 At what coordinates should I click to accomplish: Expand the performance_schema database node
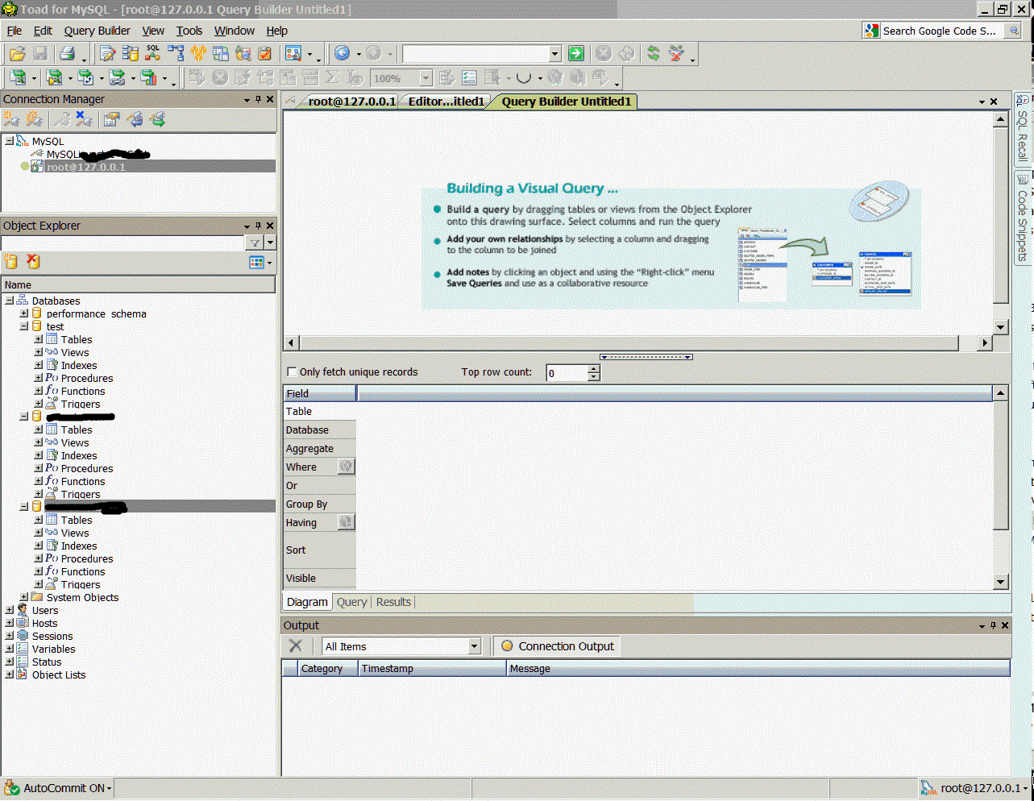tap(24, 313)
